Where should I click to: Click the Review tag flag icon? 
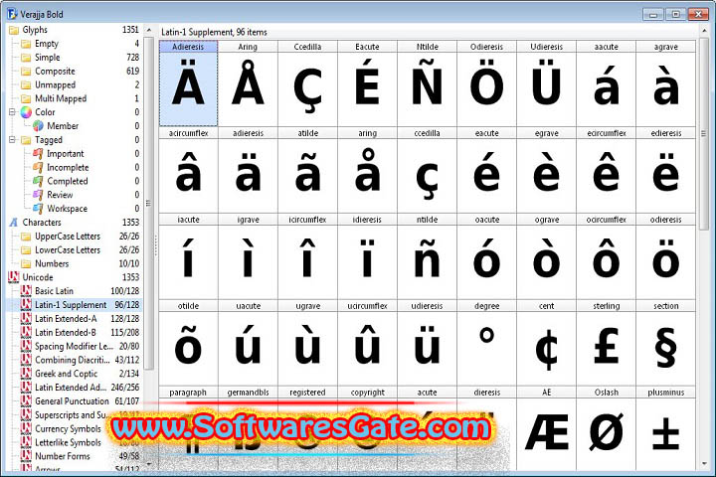38,195
